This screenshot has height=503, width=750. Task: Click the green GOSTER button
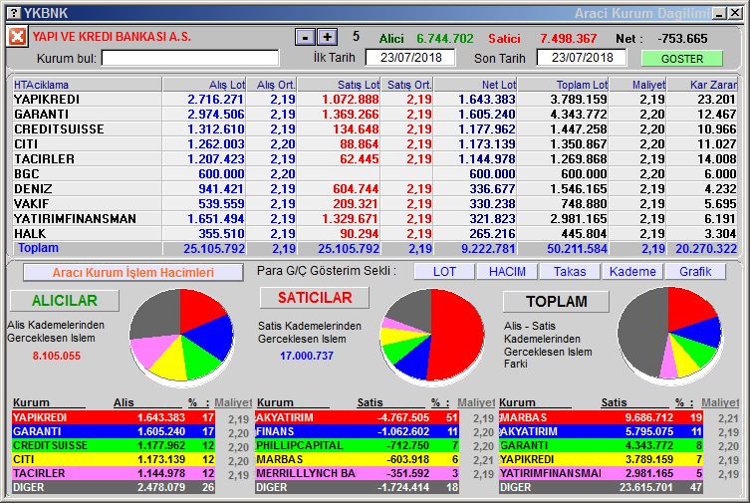coord(681,59)
